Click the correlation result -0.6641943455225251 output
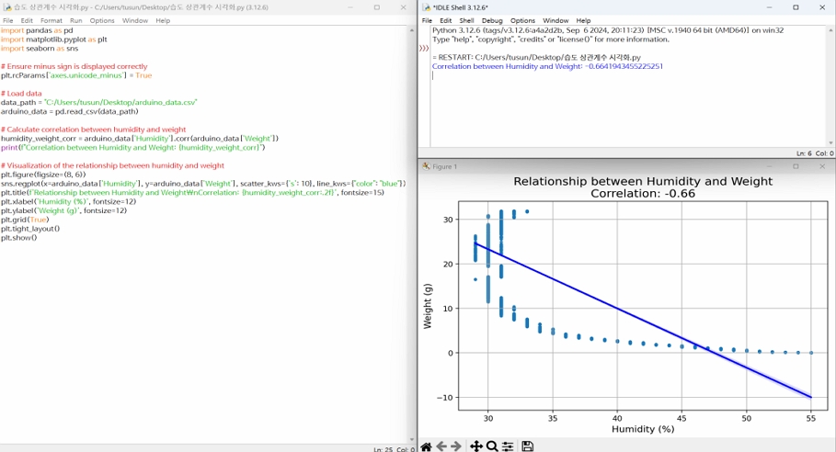 coord(624,66)
